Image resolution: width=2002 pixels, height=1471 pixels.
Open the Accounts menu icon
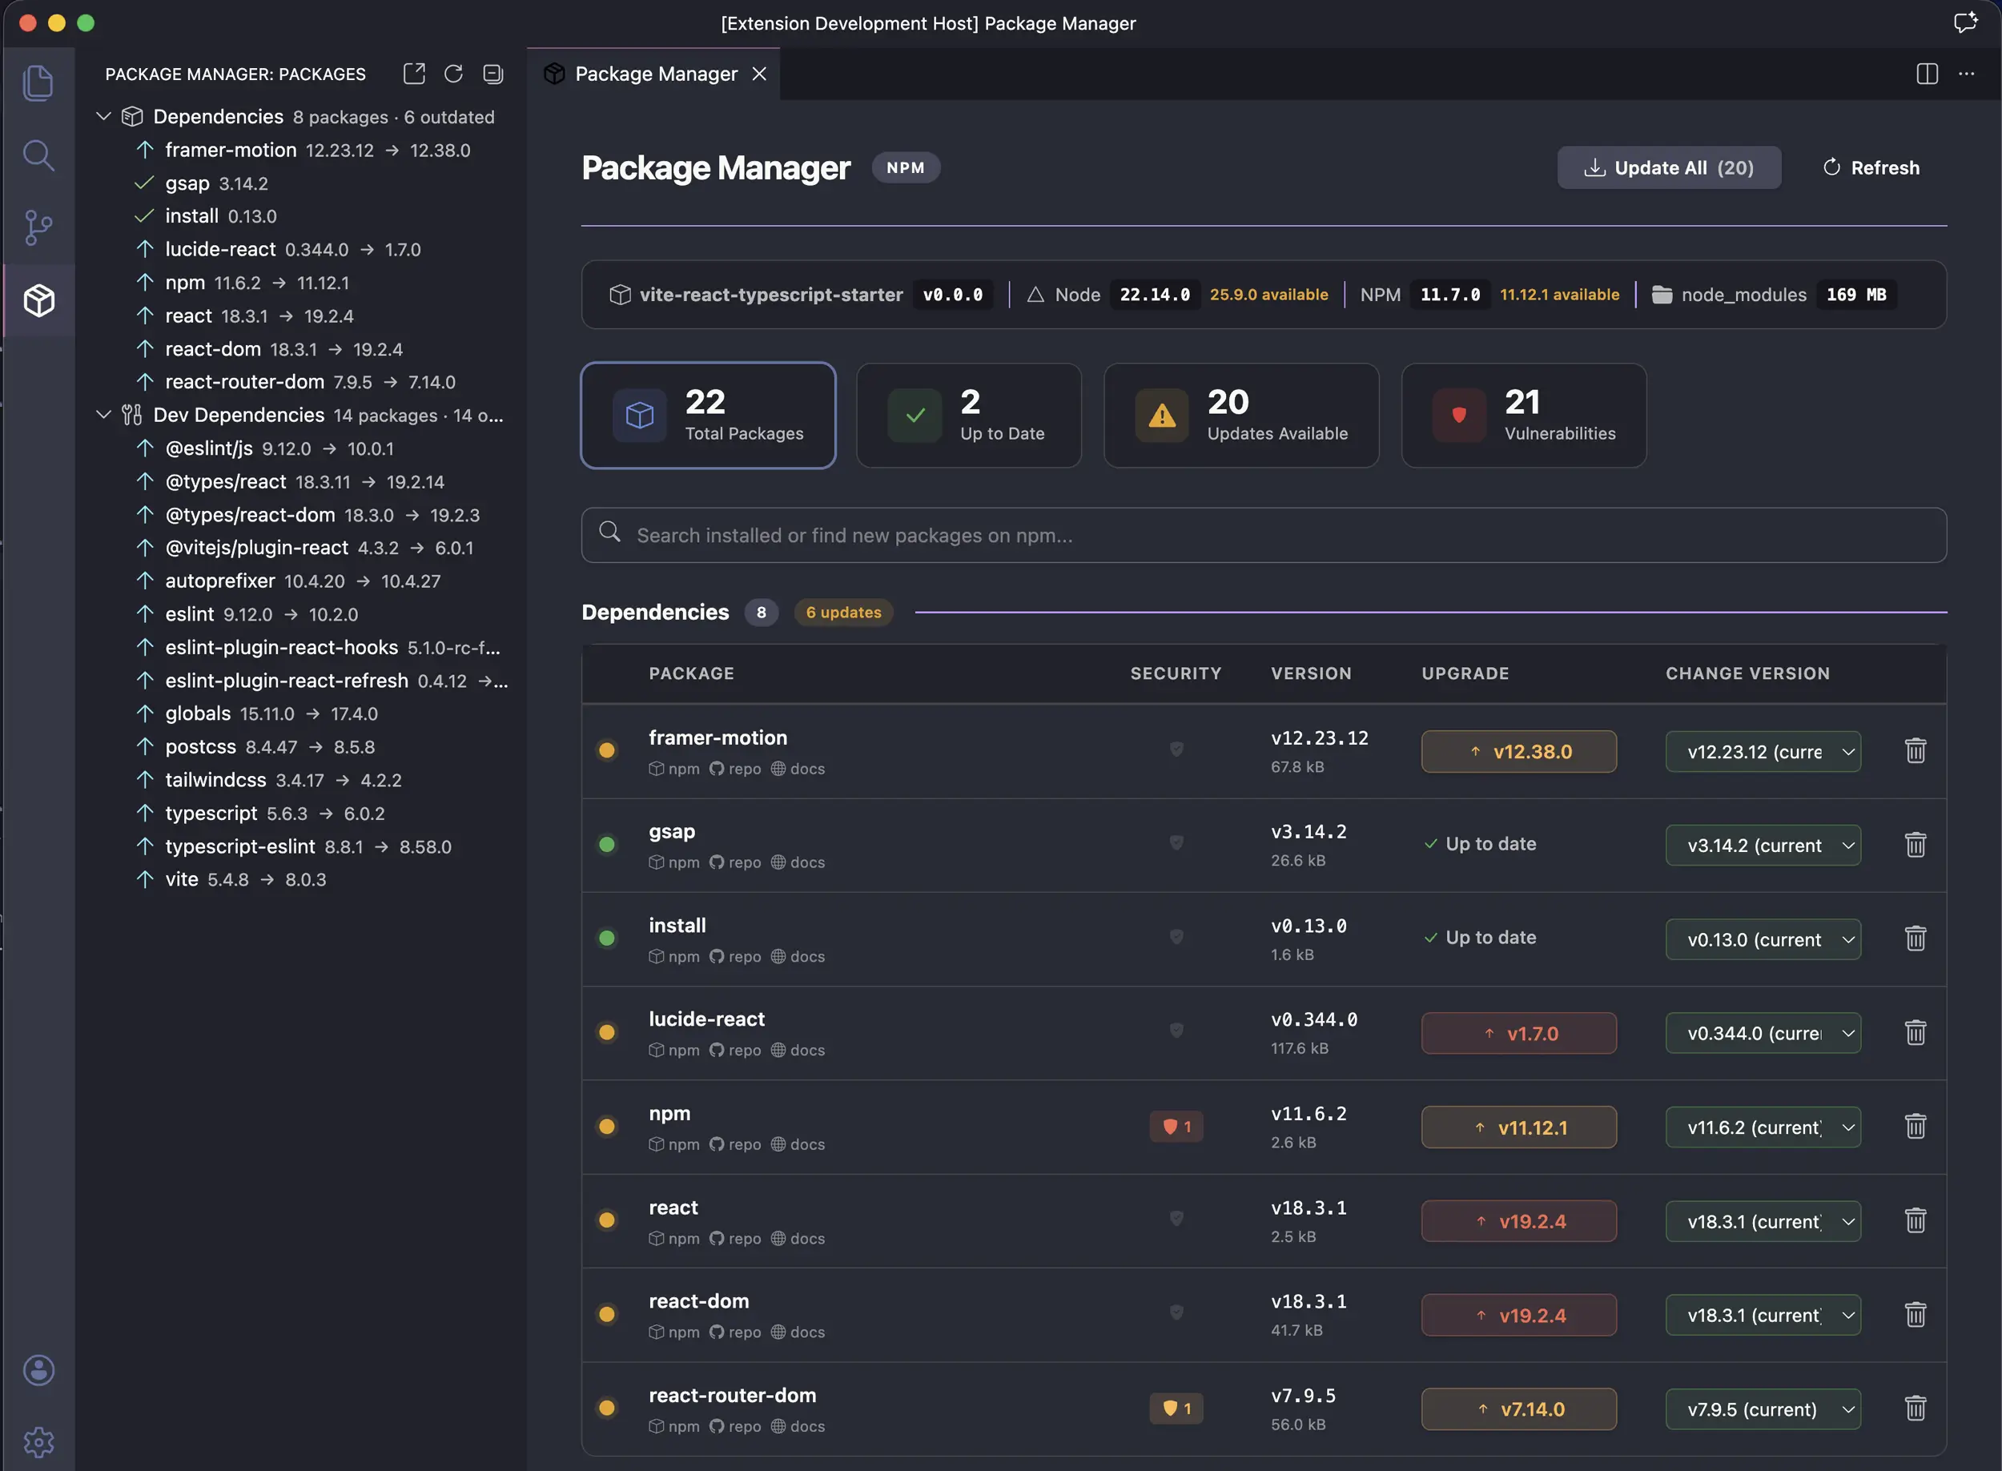[x=38, y=1369]
